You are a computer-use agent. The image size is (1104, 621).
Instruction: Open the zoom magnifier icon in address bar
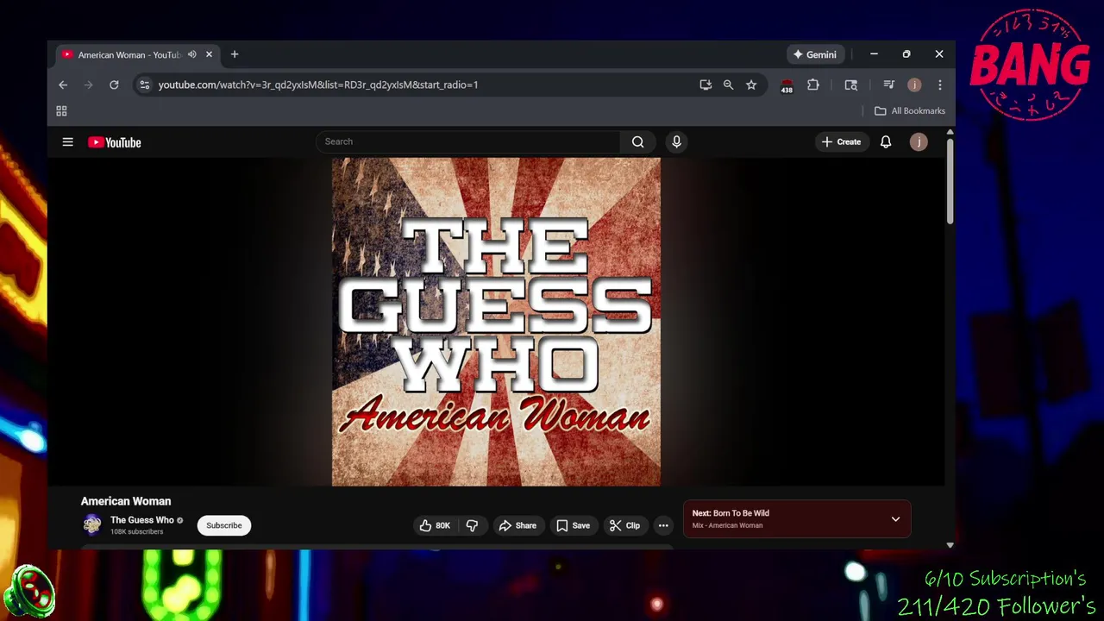tap(728, 85)
